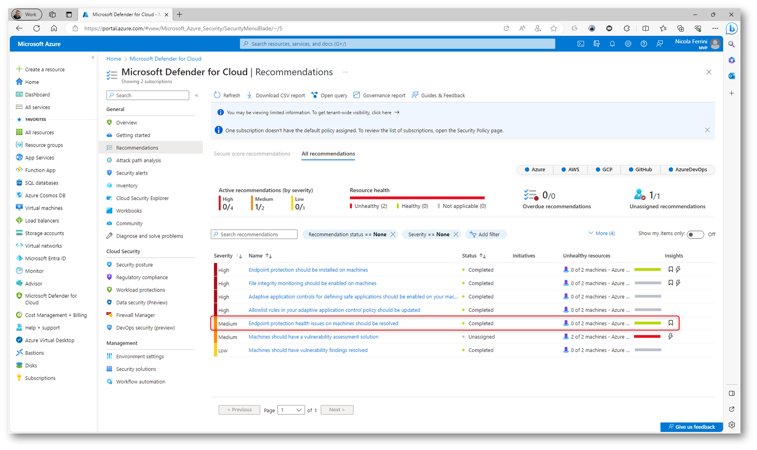Click the Add filter button
757x450 pixels.
click(485, 234)
